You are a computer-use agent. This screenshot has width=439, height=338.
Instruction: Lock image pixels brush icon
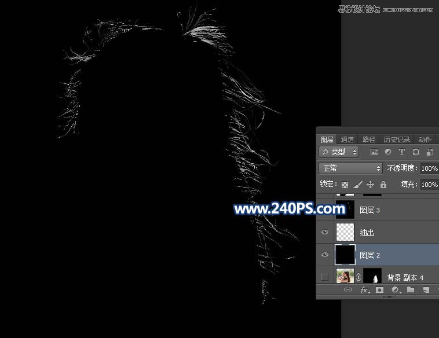coord(358,185)
